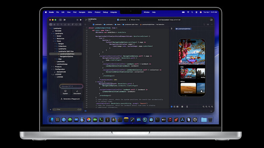Toggle the navigator sidebar panel

click(60, 20)
